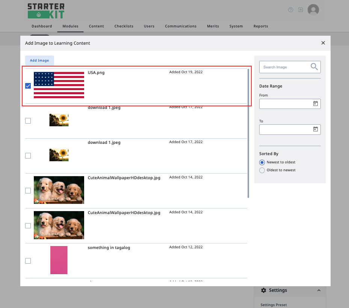Screen dimensions: 349x308
Task: Select Oldest to newest sorting
Action: pos(262,170)
